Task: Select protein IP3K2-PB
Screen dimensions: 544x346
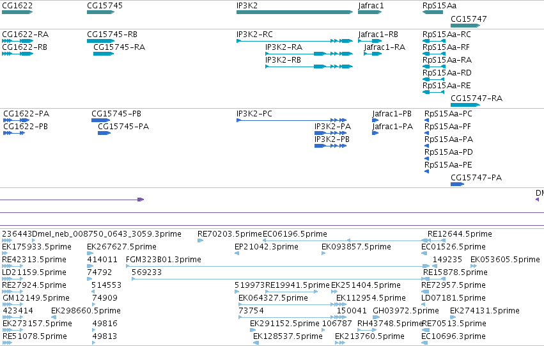Action: point(332,139)
